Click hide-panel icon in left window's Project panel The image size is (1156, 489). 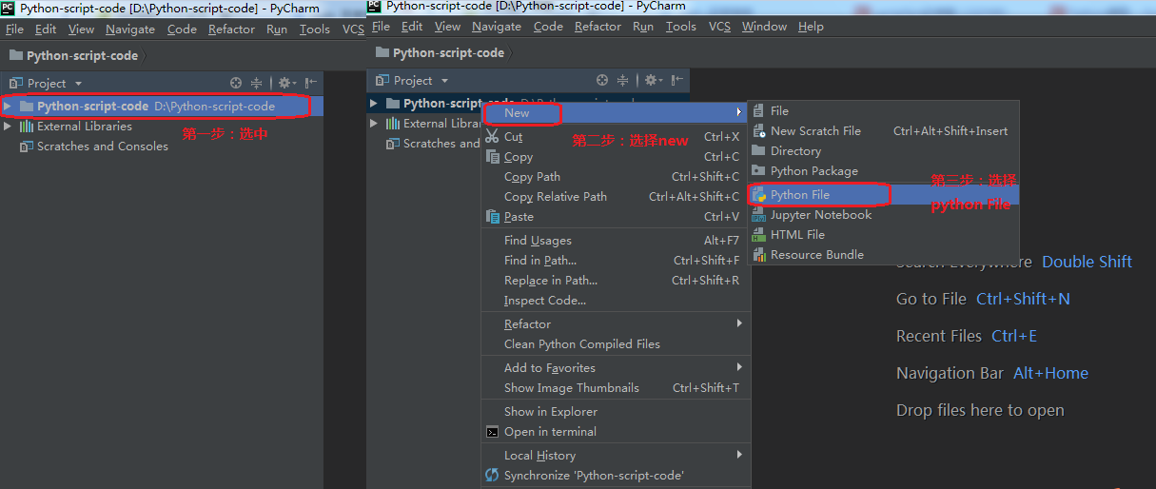click(311, 84)
